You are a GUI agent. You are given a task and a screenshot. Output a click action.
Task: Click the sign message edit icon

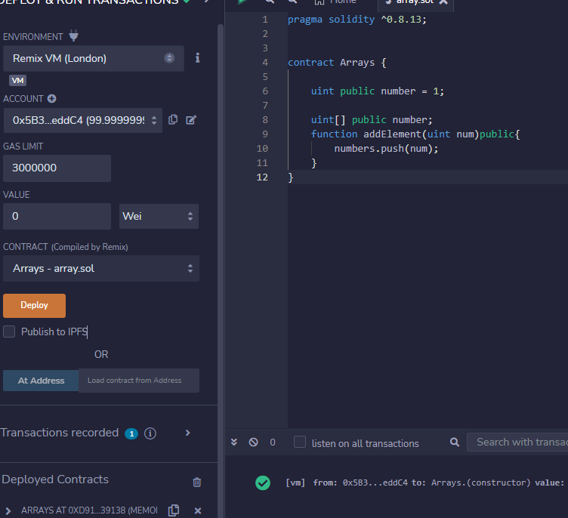[x=191, y=120]
